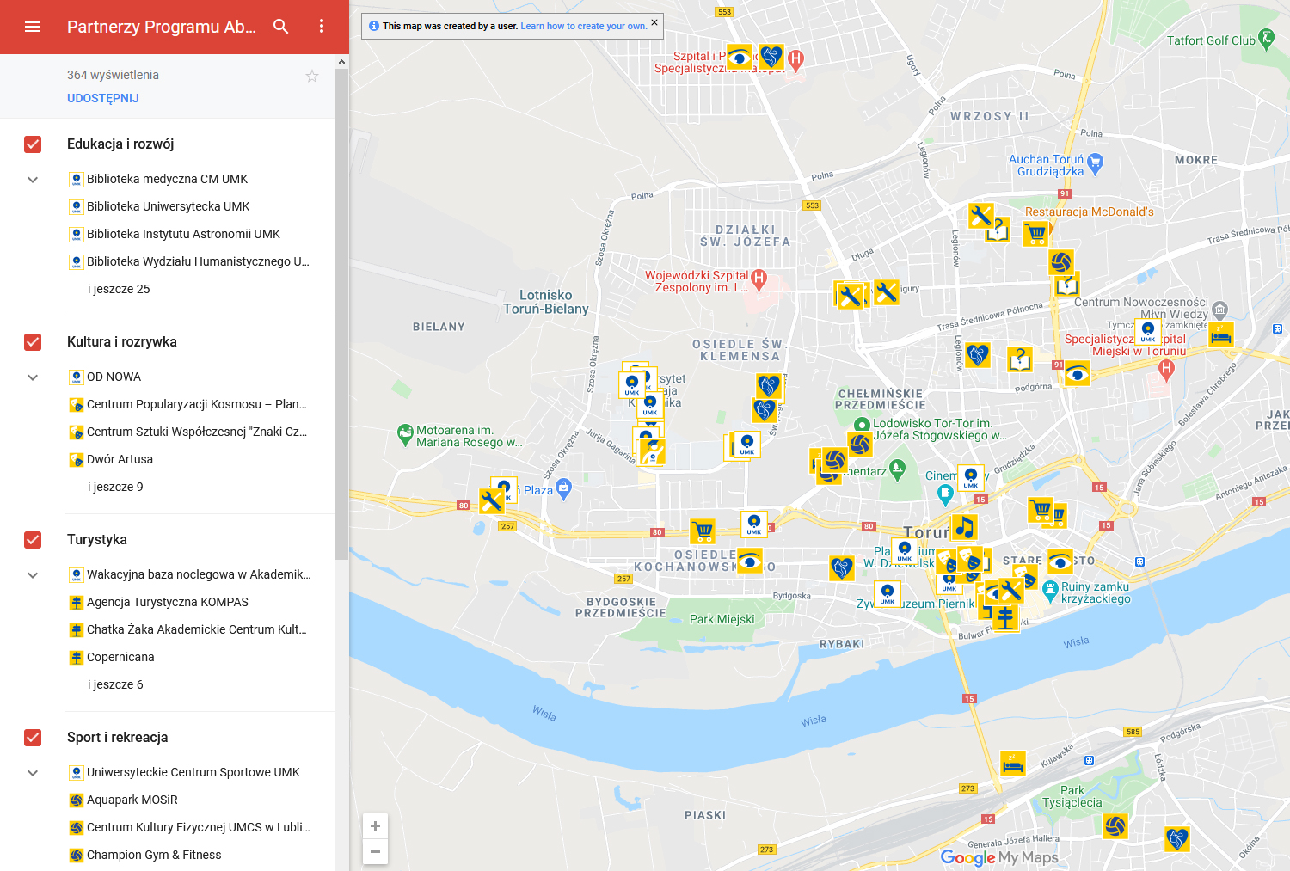The width and height of the screenshot is (1290, 871).
Task: Click the bed marker near Młyn Wiedzy
Action: [1221, 333]
